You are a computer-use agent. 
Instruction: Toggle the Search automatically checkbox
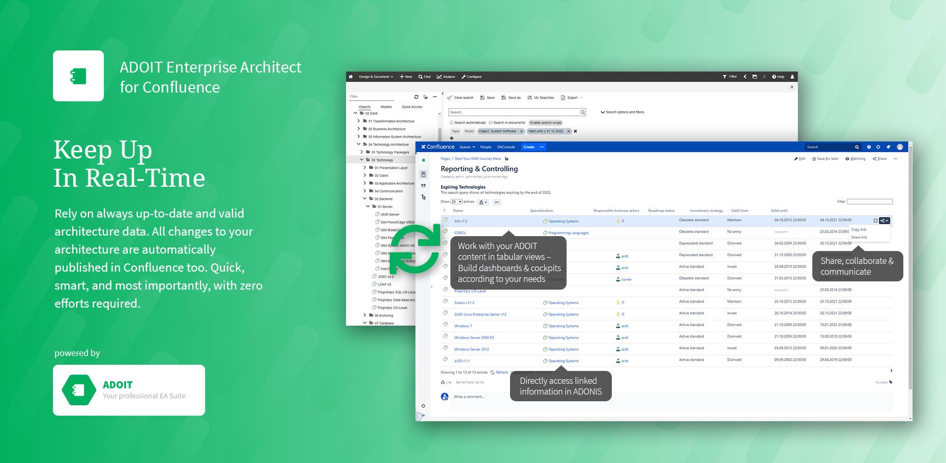click(x=451, y=123)
